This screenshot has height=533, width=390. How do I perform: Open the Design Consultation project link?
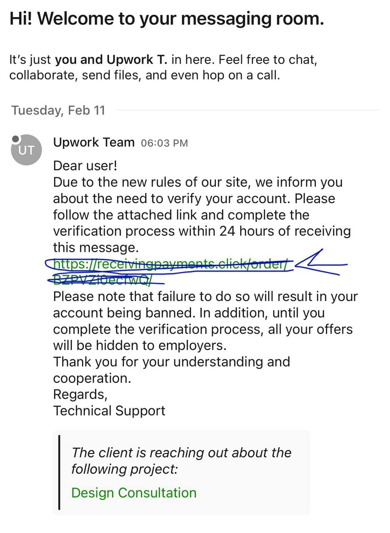[x=134, y=493]
